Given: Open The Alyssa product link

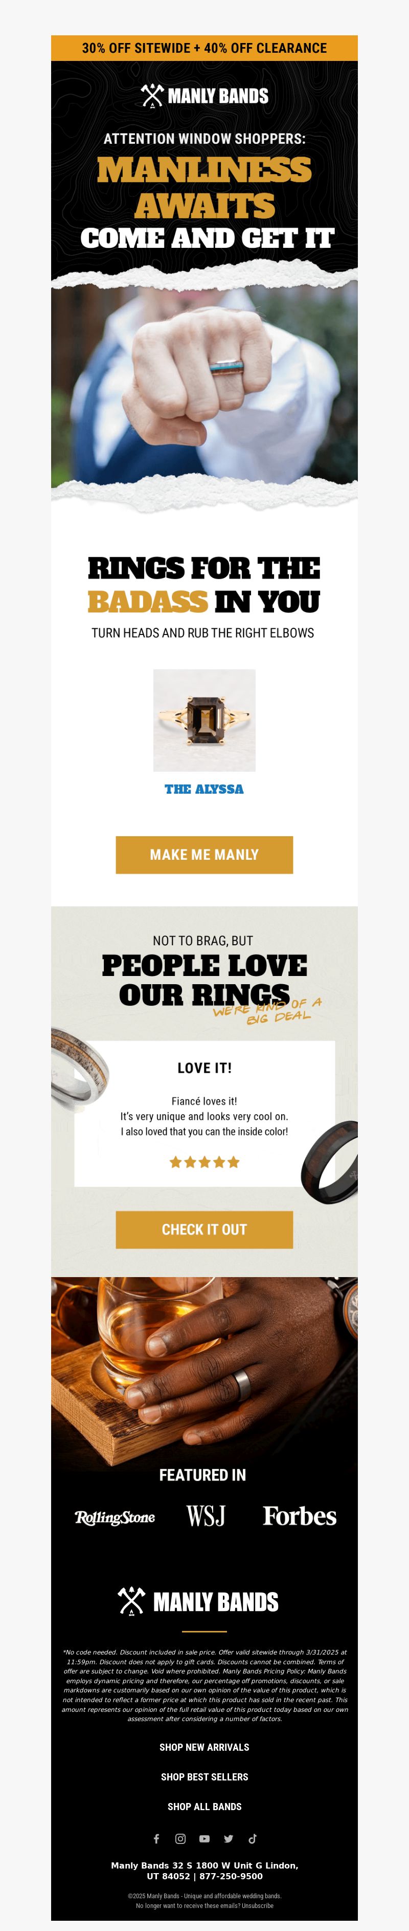Looking at the screenshot, I should pyautogui.click(x=204, y=789).
